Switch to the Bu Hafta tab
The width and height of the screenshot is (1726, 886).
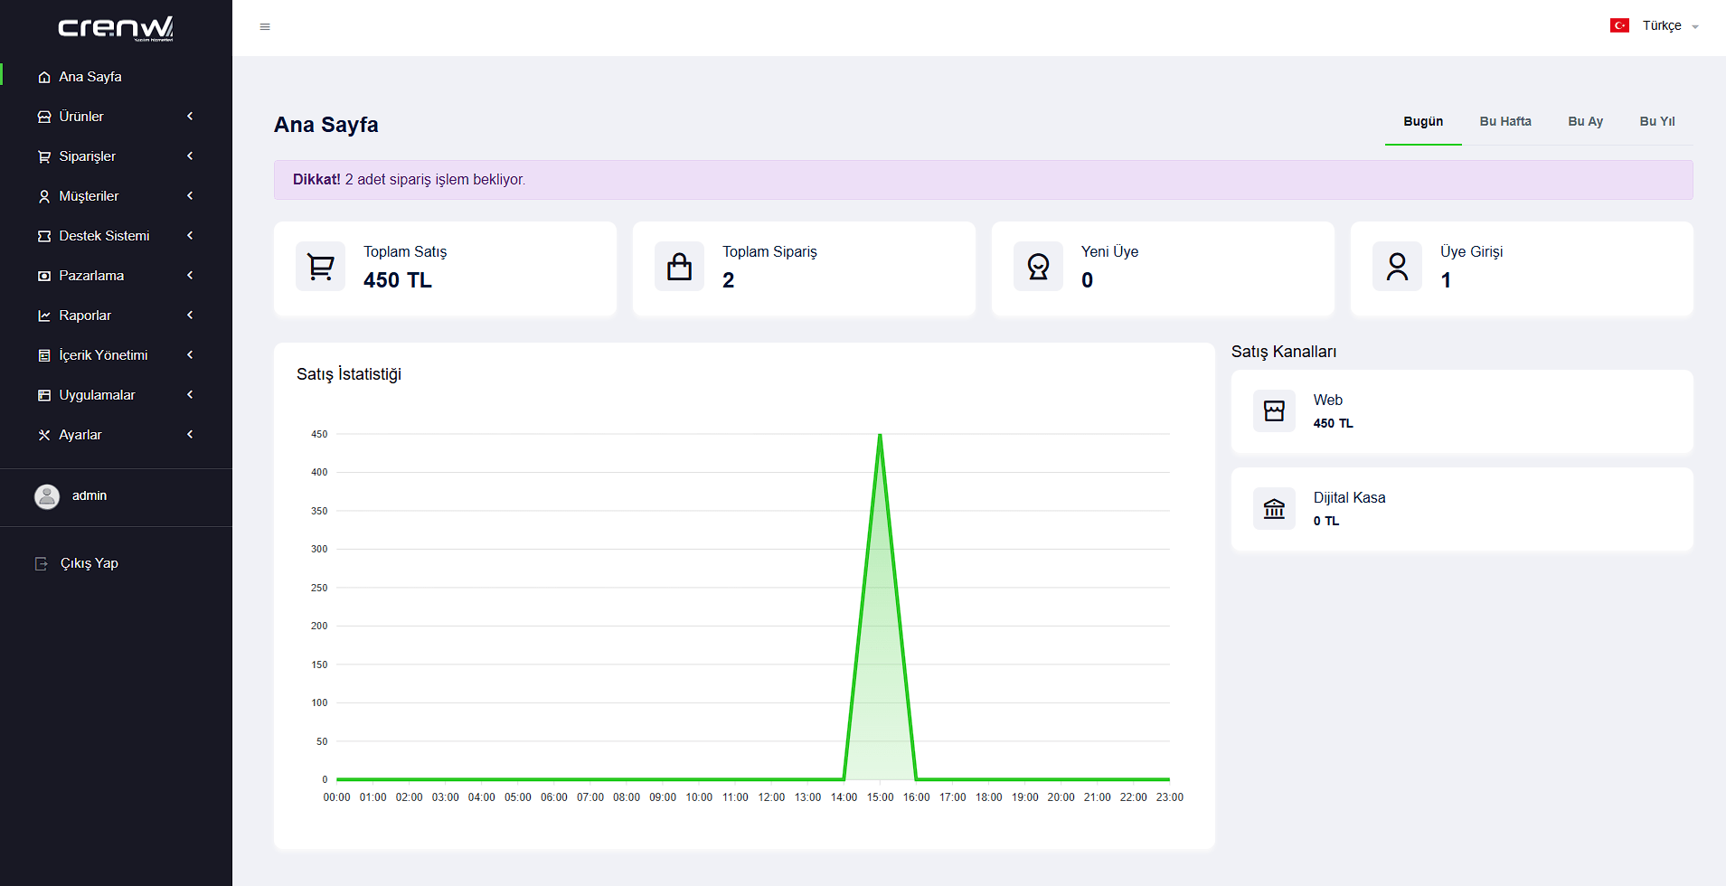(1504, 121)
